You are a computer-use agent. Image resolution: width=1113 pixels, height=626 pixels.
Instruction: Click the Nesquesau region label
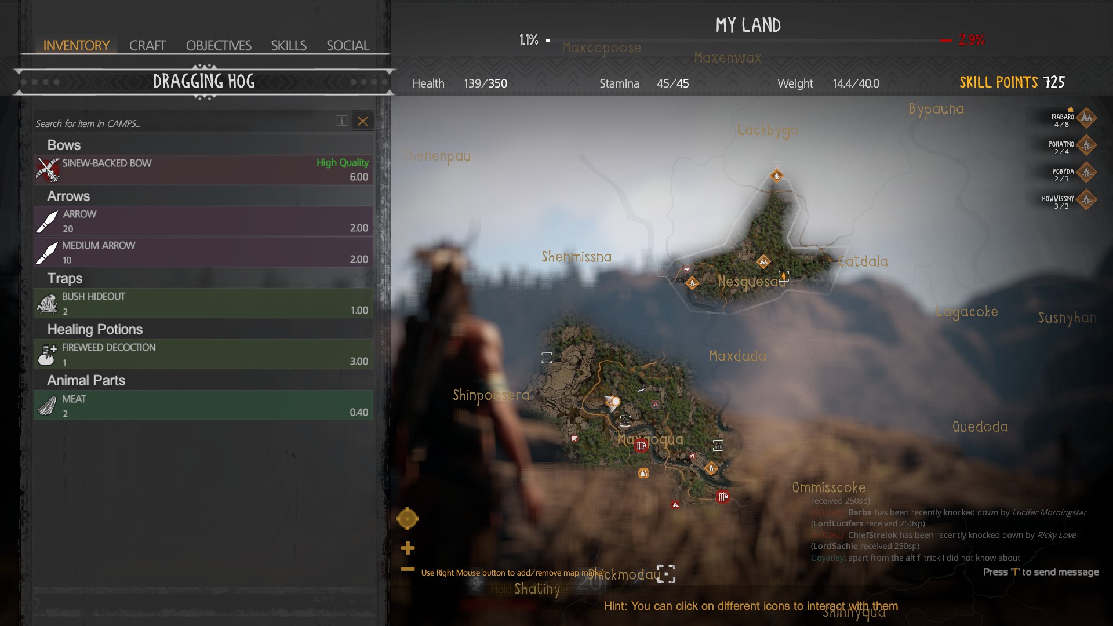[x=752, y=282]
